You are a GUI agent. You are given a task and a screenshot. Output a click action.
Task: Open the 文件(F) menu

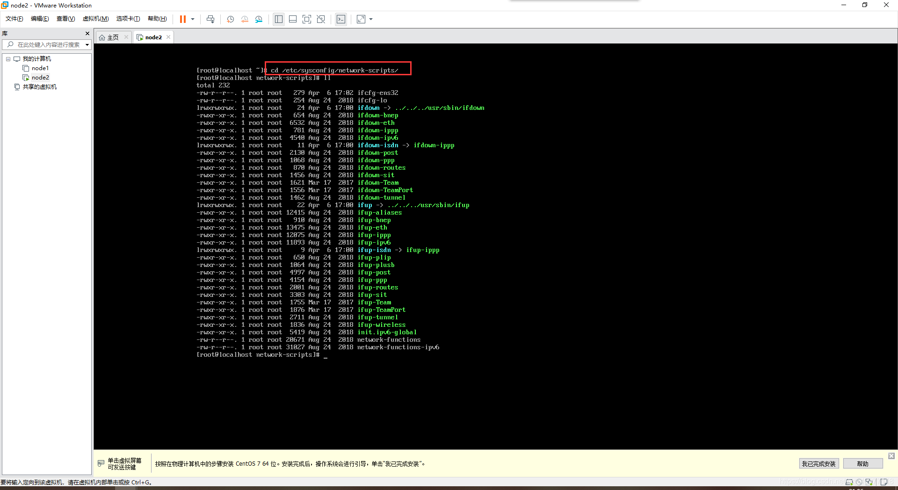pyautogui.click(x=14, y=19)
